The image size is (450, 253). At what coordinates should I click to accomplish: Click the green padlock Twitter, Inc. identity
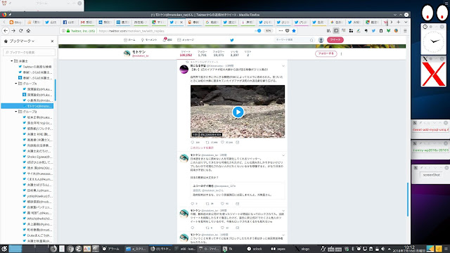pos(81,31)
